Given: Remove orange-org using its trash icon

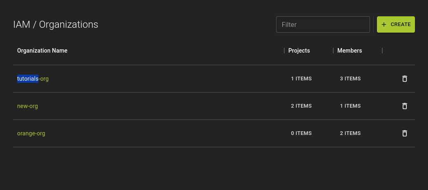Looking at the screenshot, I should tap(405, 133).
